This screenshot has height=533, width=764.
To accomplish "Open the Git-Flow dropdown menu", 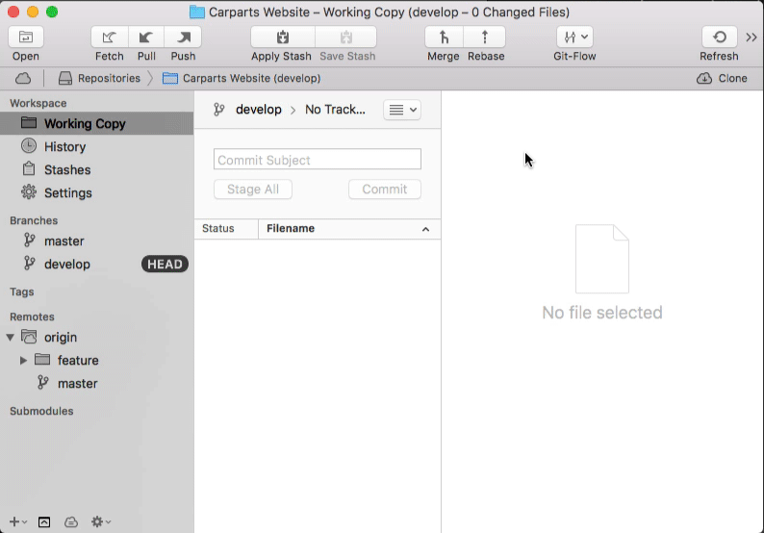I will tap(574, 38).
